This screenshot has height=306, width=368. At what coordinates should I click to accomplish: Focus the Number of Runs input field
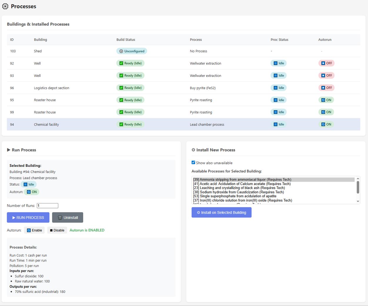click(x=47, y=206)
